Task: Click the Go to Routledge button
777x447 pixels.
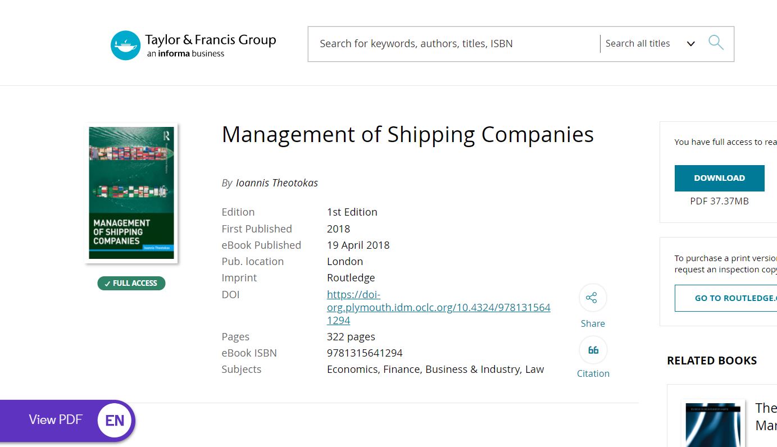Action: pyautogui.click(x=726, y=298)
